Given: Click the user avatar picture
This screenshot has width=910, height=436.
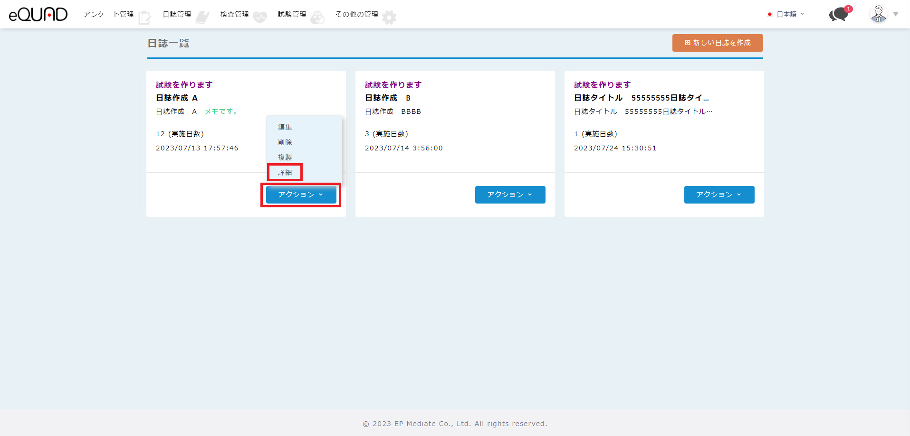Looking at the screenshot, I should [x=878, y=14].
